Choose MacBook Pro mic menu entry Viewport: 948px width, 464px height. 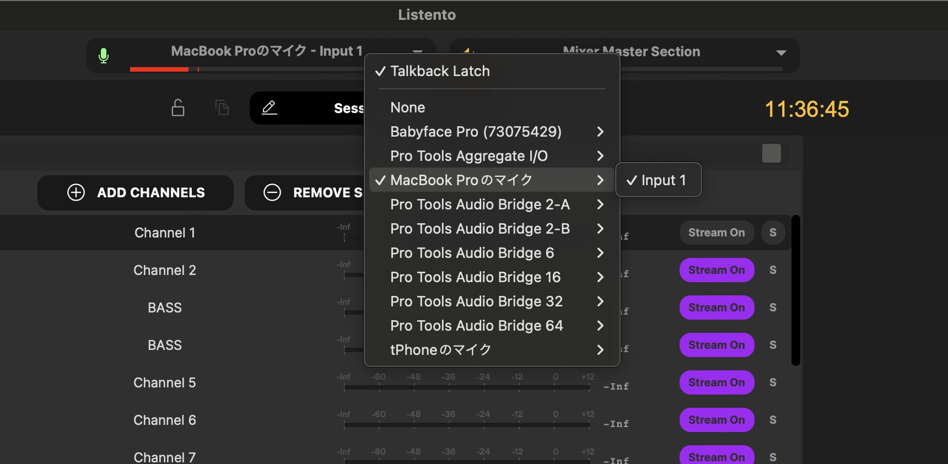coord(492,180)
